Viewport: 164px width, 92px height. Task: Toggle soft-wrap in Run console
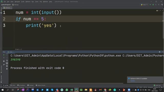click(x=7, y=61)
